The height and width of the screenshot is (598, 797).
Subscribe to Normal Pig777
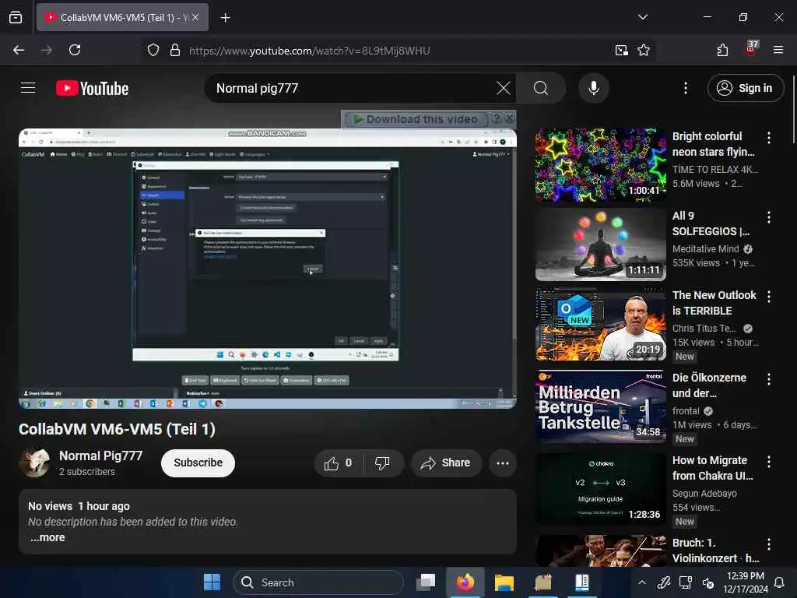(198, 463)
